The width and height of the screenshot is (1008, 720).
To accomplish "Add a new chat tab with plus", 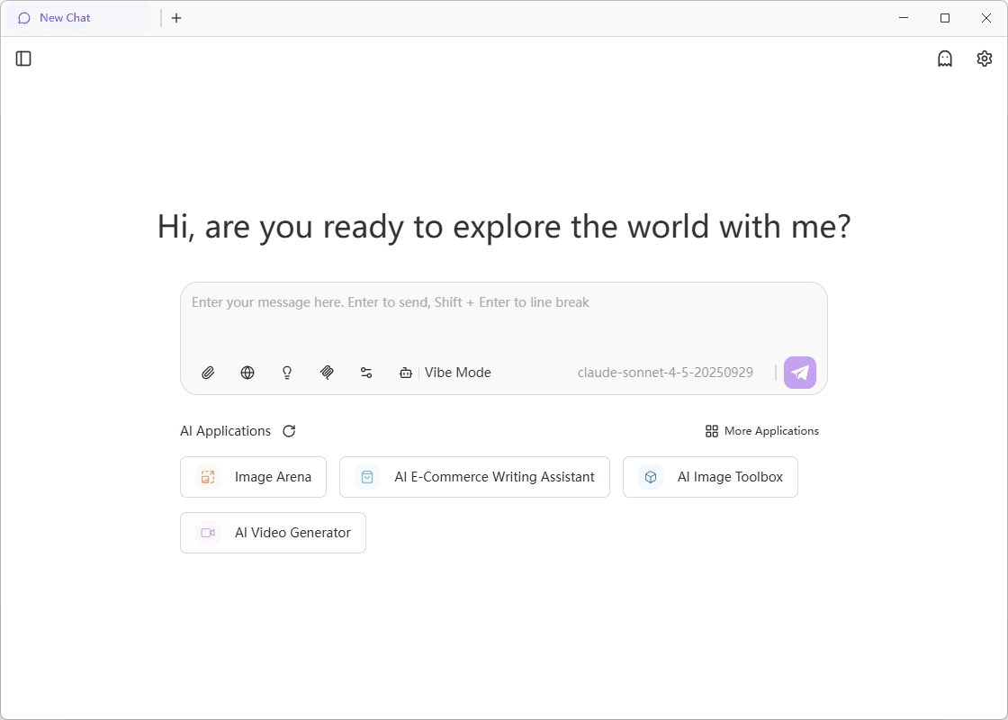I will tap(176, 18).
